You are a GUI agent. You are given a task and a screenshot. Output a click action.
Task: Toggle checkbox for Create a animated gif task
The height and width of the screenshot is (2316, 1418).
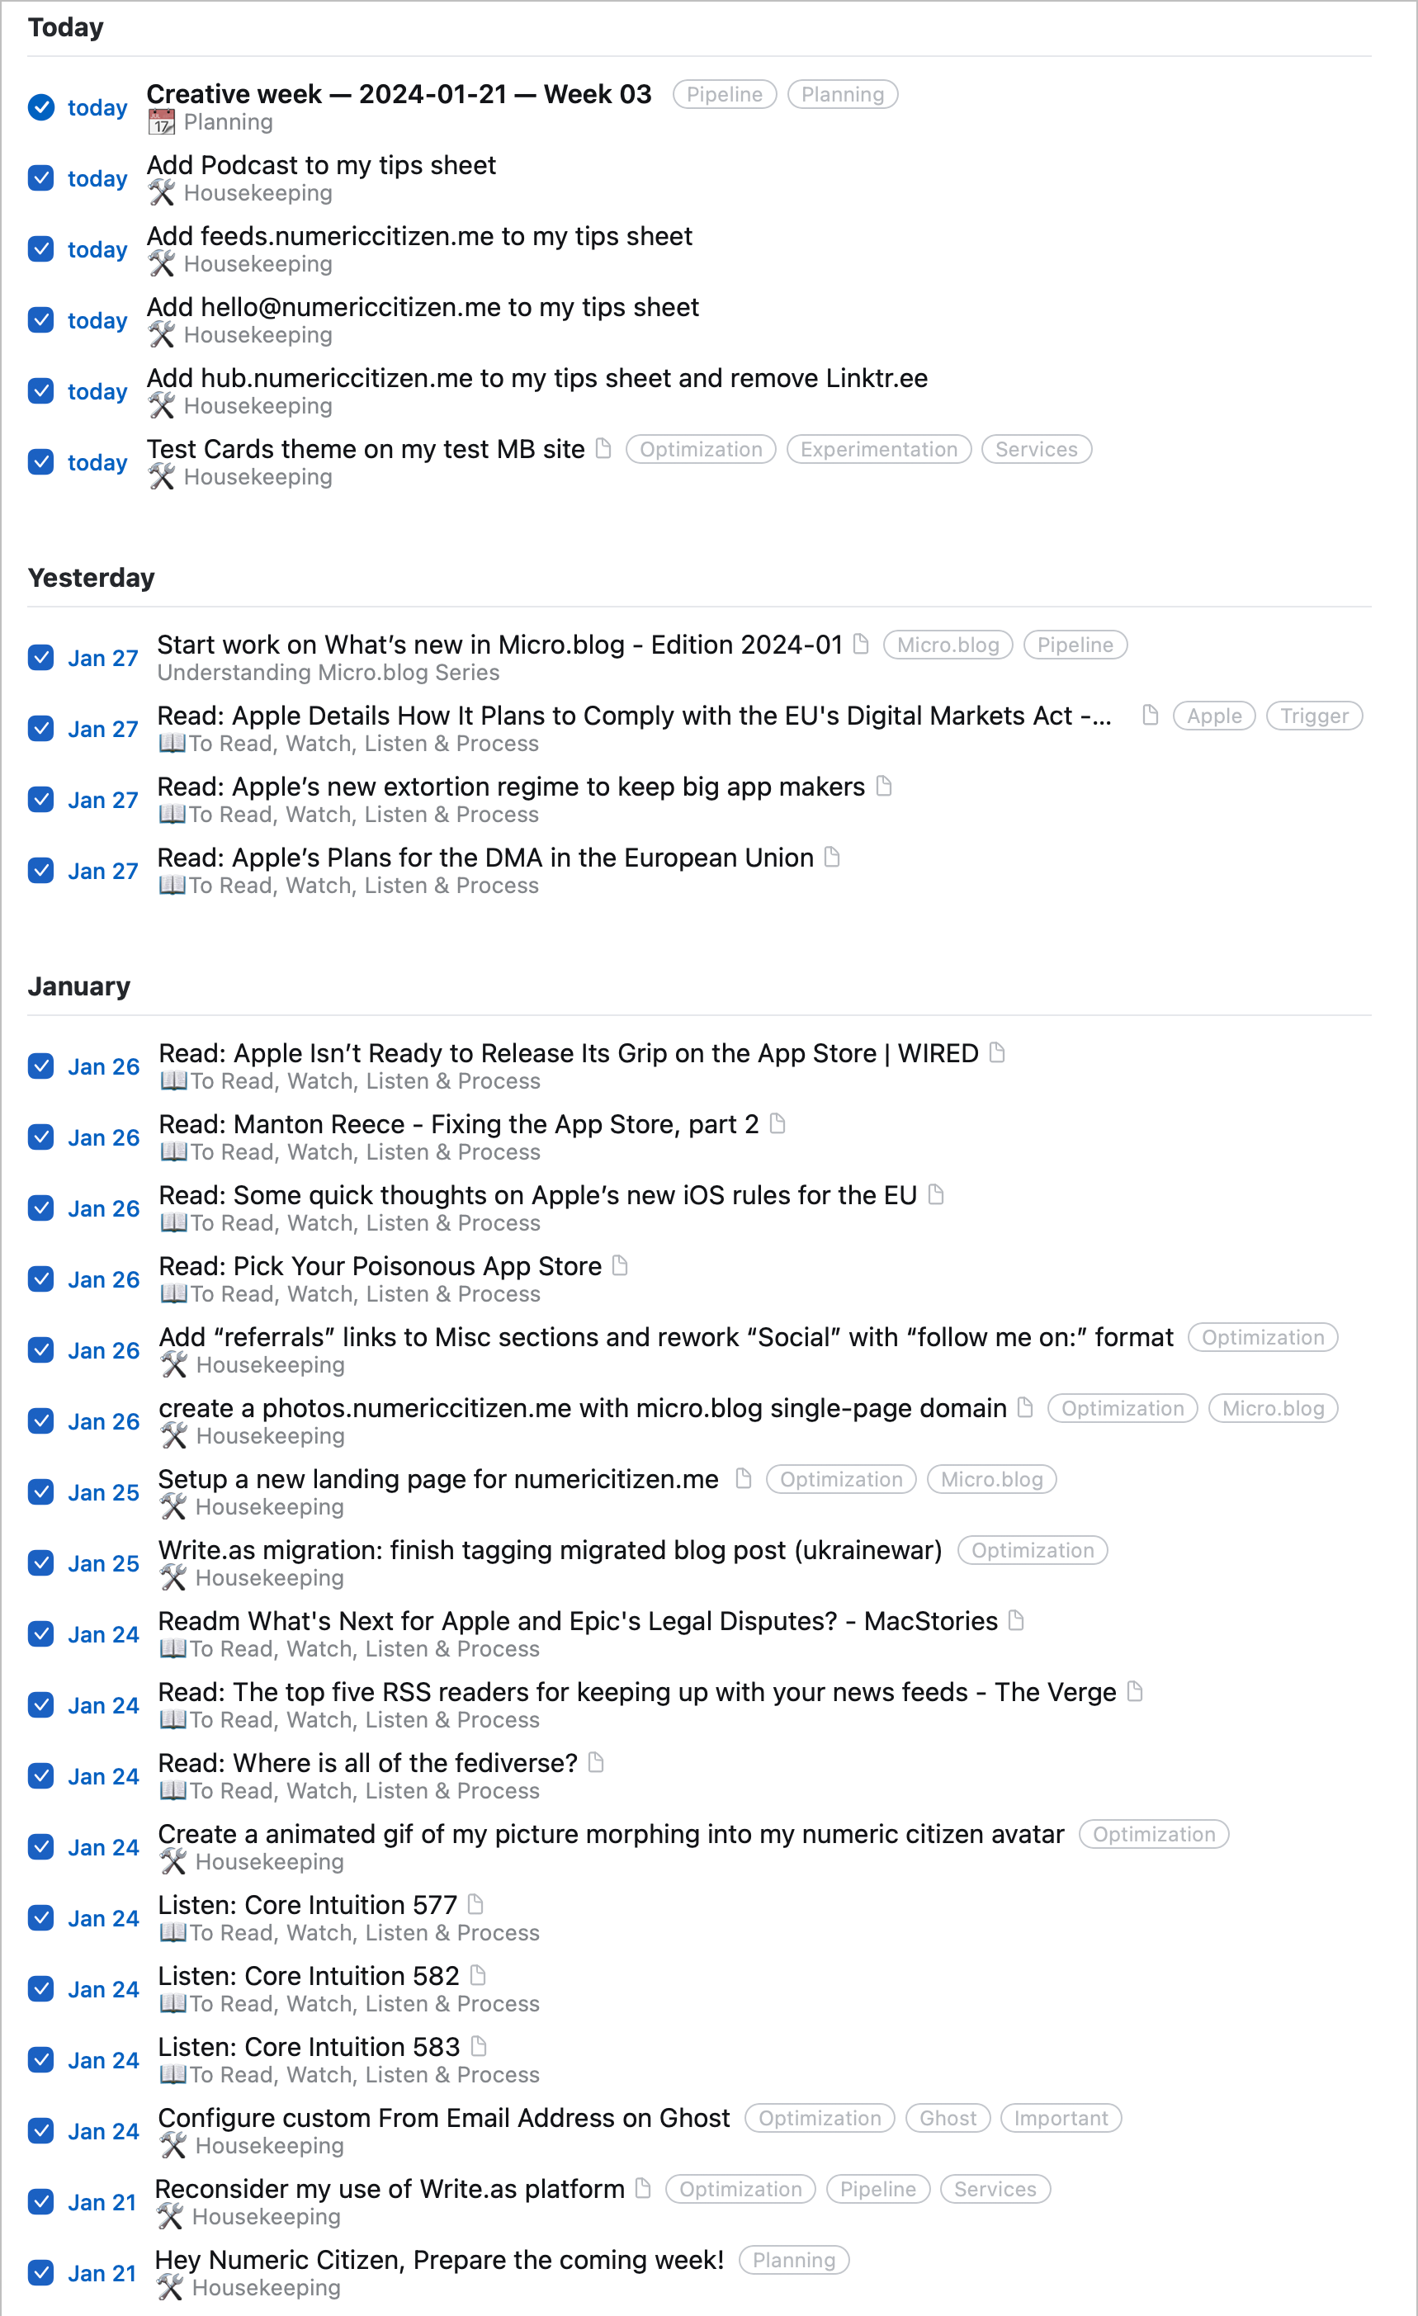pos(41,1847)
